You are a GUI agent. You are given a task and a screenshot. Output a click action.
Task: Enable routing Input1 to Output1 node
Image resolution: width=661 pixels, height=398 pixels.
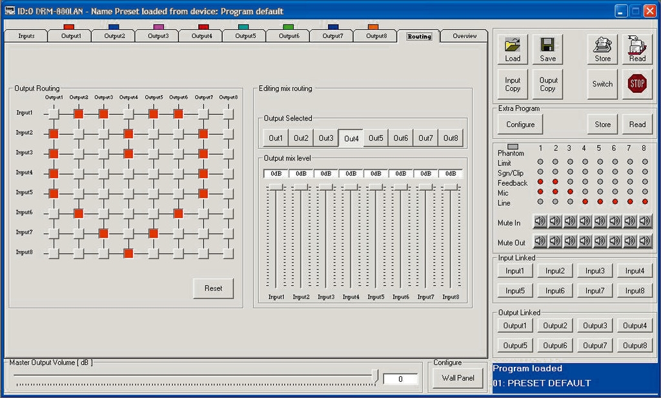coord(54,114)
